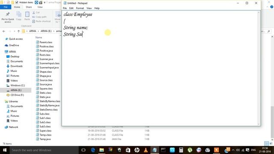The height and width of the screenshot is (154, 274).
Task: Click the Notepad vertical scrollbar
Action: (259, 68)
